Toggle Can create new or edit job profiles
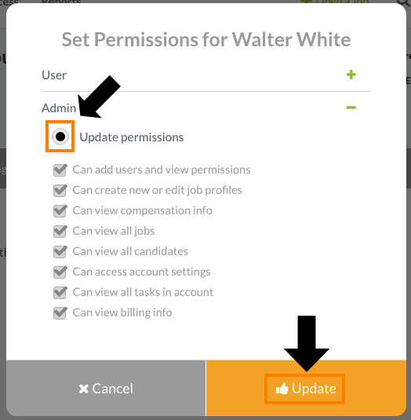This screenshot has height=420, width=411. point(60,191)
